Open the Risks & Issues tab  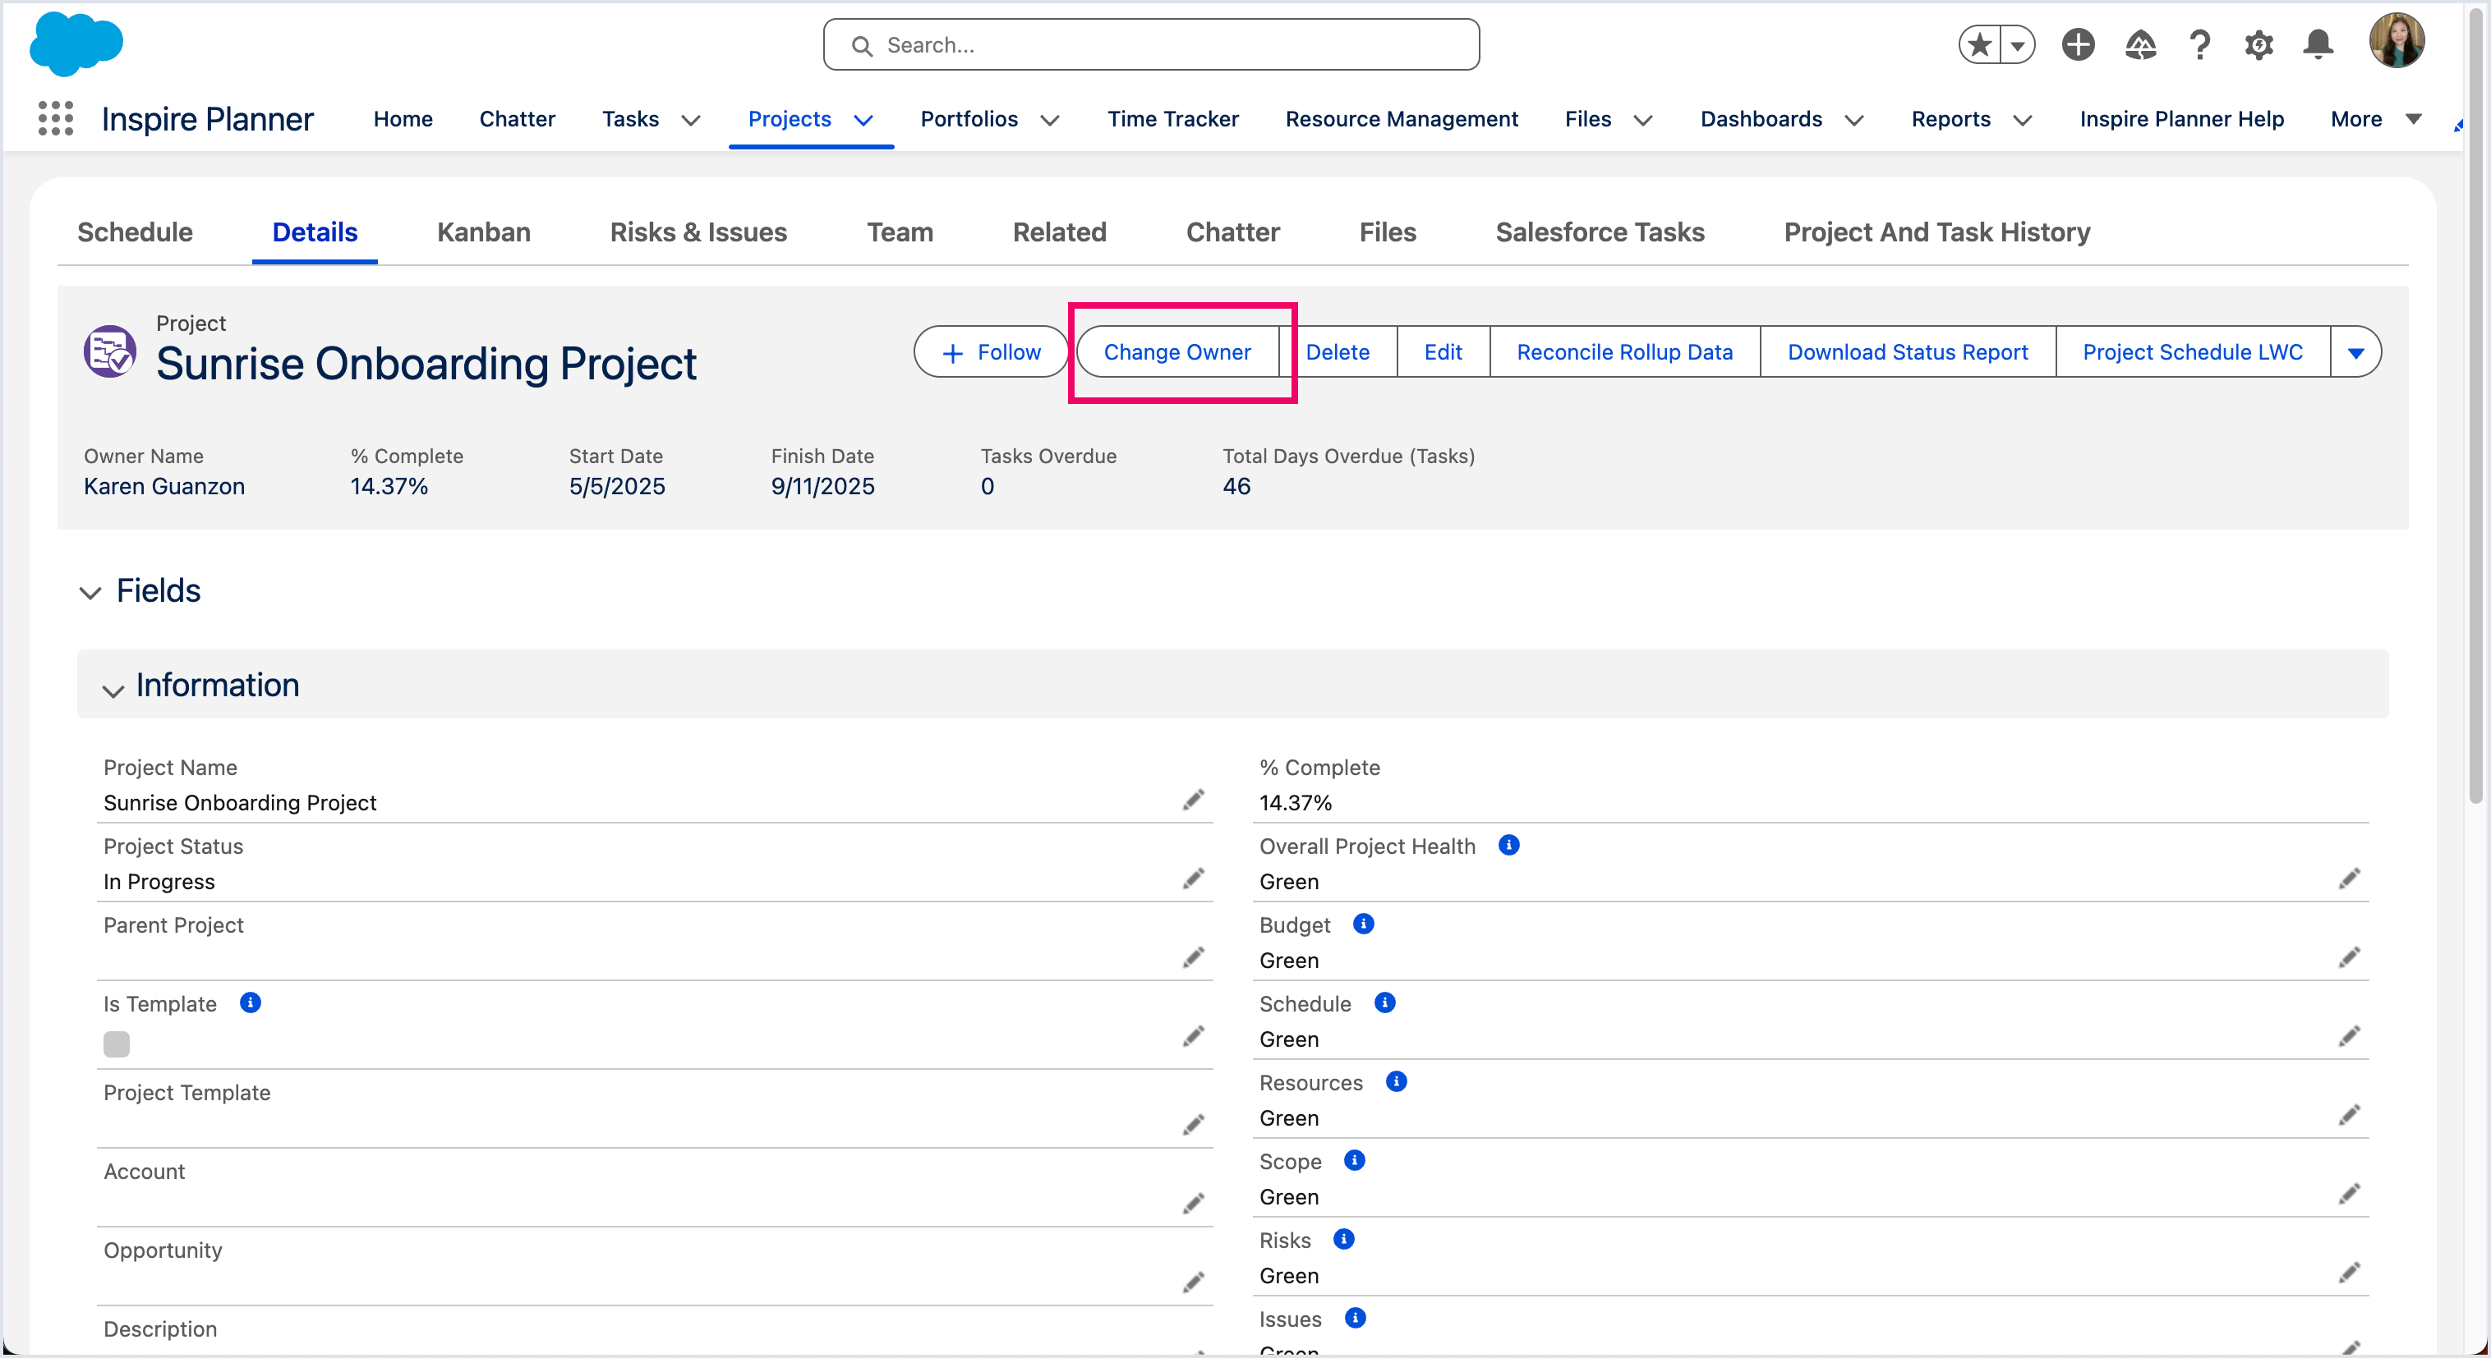[x=698, y=232]
